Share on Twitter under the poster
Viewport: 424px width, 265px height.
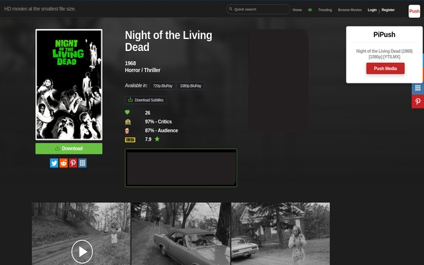tap(54, 163)
